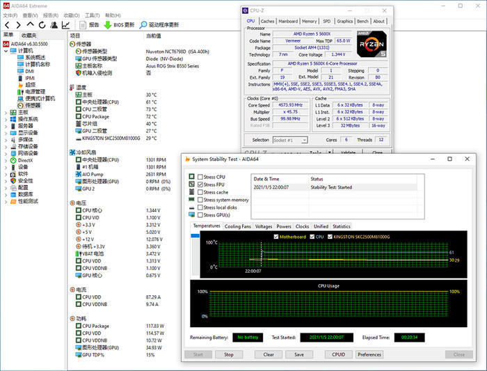This screenshot has width=487, height=371.
Task: Click the Preferences button
Action: point(369,354)
